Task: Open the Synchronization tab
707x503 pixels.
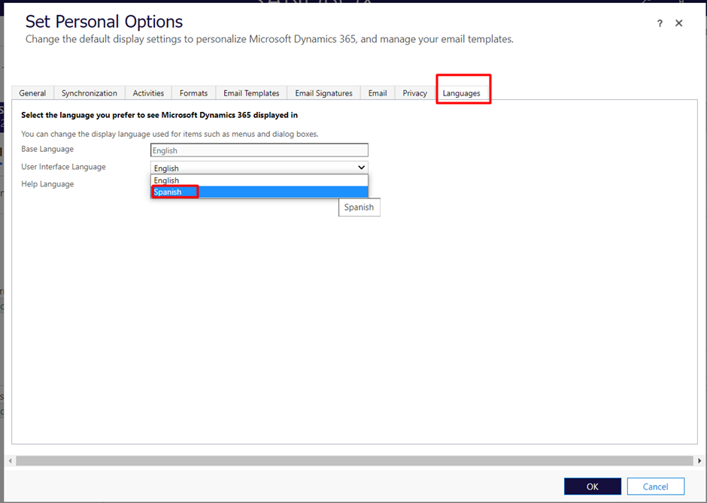Action: 90,92
